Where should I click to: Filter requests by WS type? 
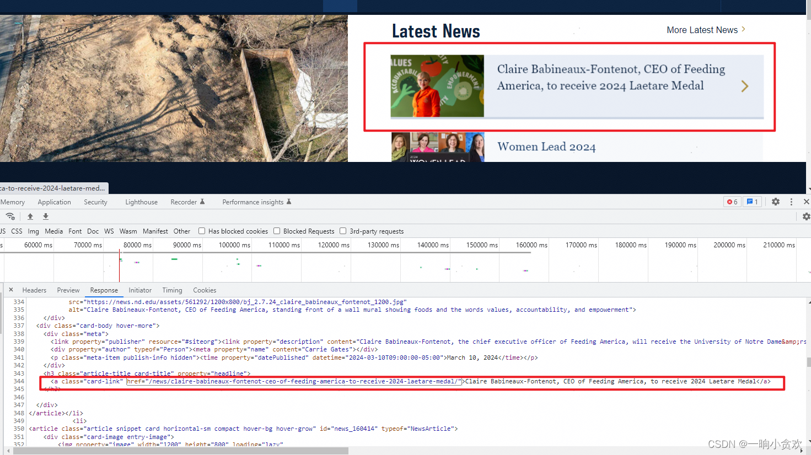[109, 231]
